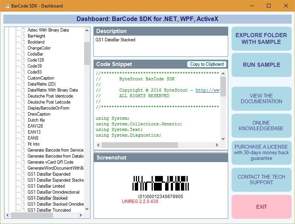Screen dimensions: 295x224
Task: Click the file icon beside Aztec With Binary Data
Action: pos(23,30)
